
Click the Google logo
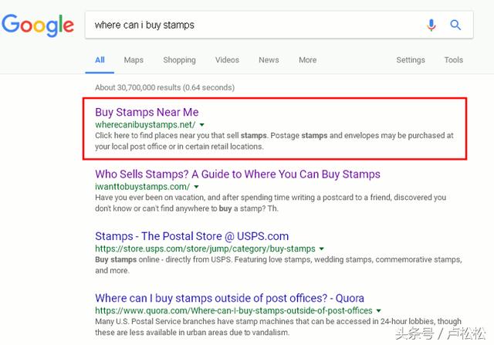coord(37,25)
